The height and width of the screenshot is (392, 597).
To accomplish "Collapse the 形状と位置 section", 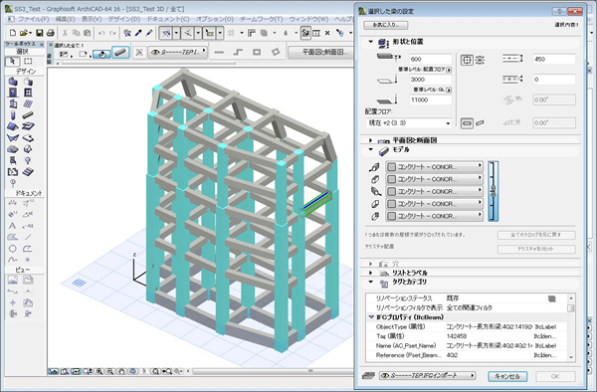I will (370, 42).
